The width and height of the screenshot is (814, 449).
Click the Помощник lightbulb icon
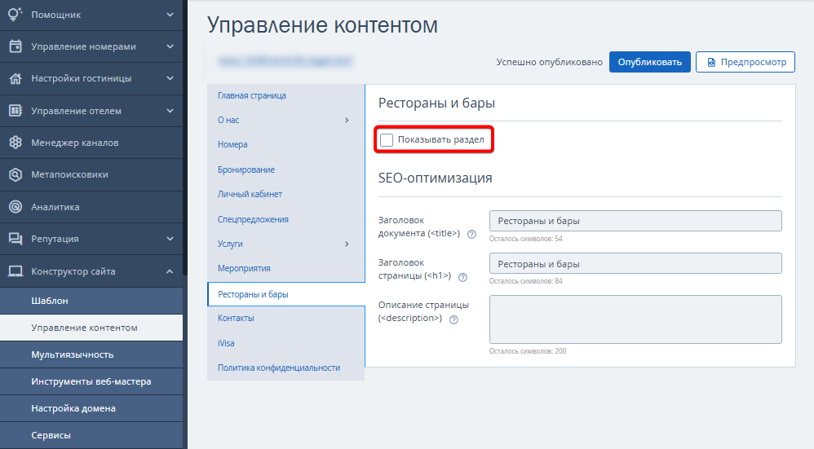click(x=15, y=14)
